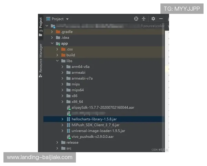Expand the arm64-v8a folder chevron
The width and height of the screenshot is (207, 166).
point(62,67)
